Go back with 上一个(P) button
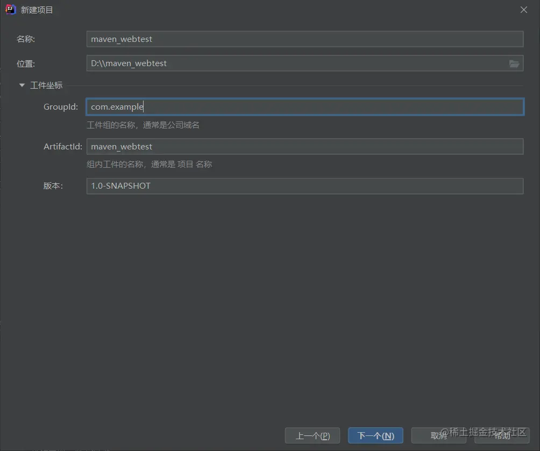The height and width of the screenshot is (451, 540). [x=312, y=435]
